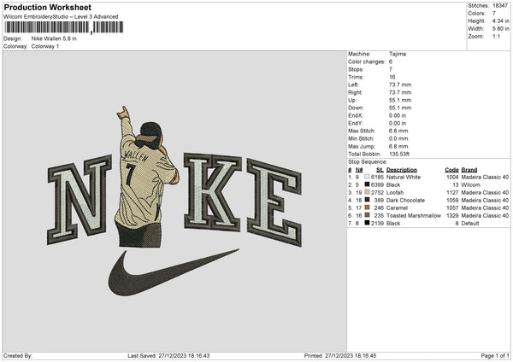Click the 'Description' column header
Screen dimensions: 513x362
coord(402,170)
